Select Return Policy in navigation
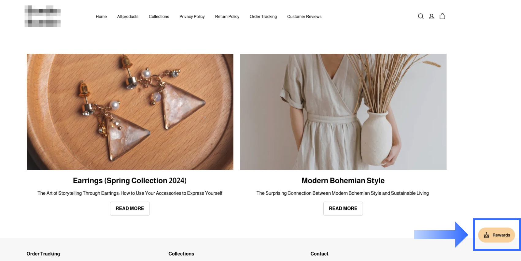Screen dimensions: 521x261 click(x=227, y=17)
